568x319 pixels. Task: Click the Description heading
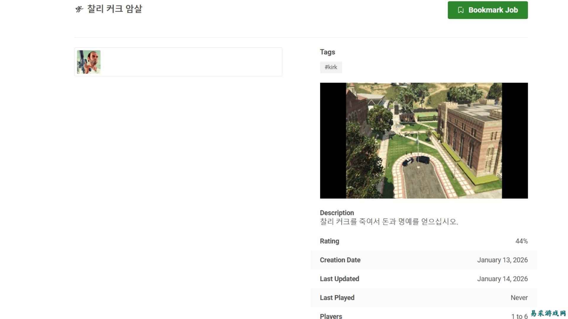[336, 212]
